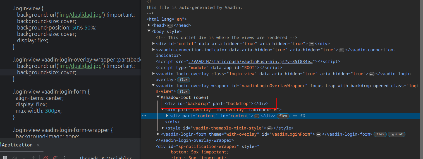Expand the div outlet element
This screenshot has width=423, height=159.
154,44
